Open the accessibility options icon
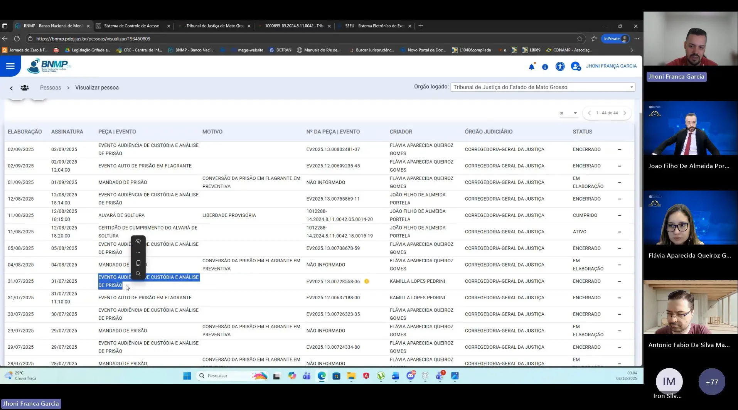The image size is (738, 410). (x=560, y=66)
